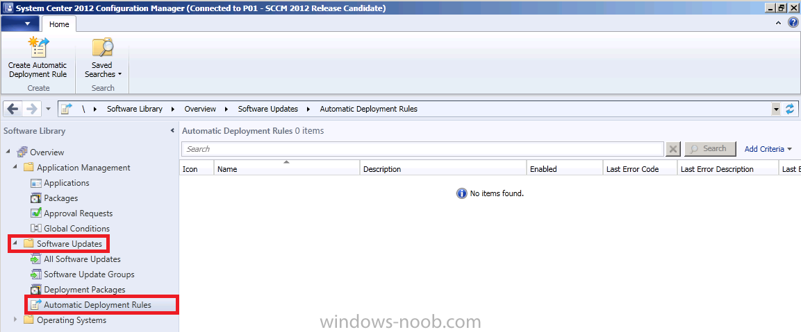Click the Deployment Packages icon
Image resolution: width=801 pixels, height=332 pixels.
[x=35, y=290]
